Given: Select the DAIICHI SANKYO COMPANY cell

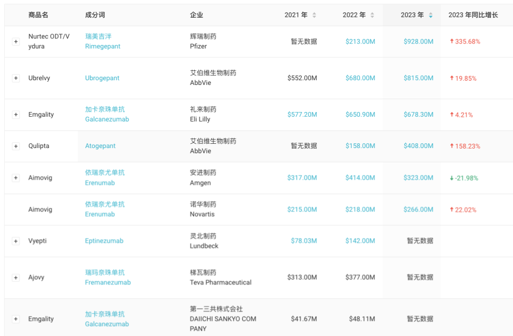Looking at the screenshot, I should 223,318.
